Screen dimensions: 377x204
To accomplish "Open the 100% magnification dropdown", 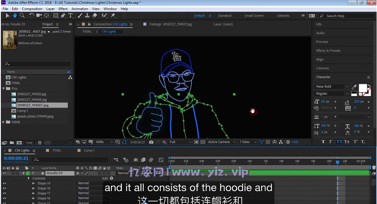I will coord(104,142).
